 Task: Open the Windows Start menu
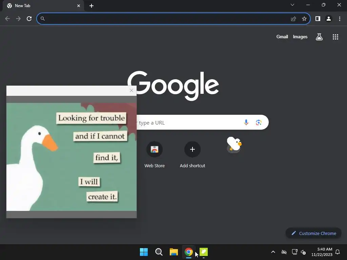(x=144, y=252)
